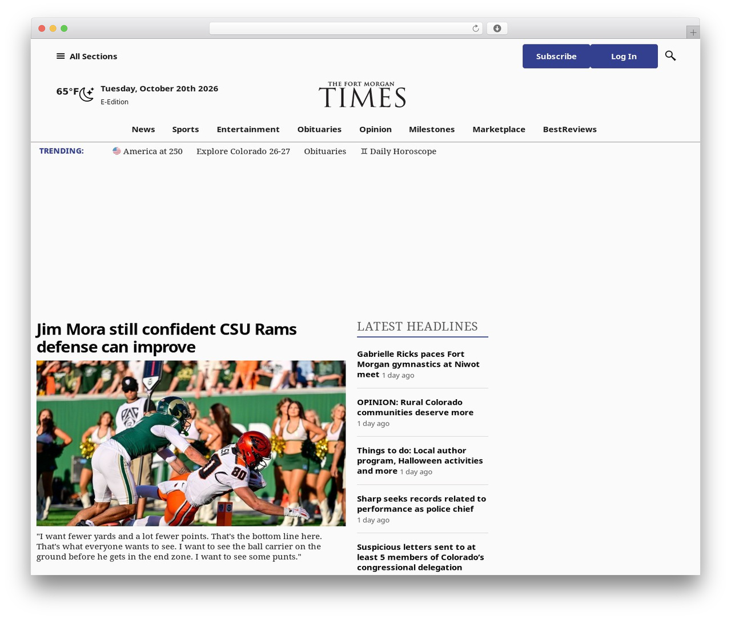Open the Latest Headlines section heading

[417, 327]
